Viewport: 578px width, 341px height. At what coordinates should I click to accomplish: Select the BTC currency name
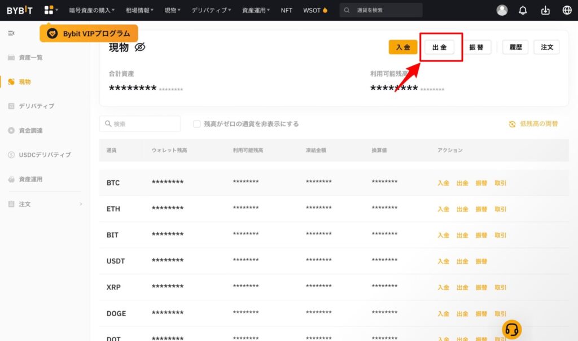(x=113, y=183)
